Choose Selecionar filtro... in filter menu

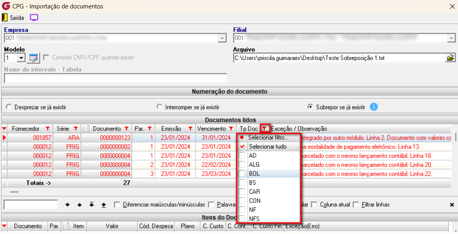coord(268,138)
